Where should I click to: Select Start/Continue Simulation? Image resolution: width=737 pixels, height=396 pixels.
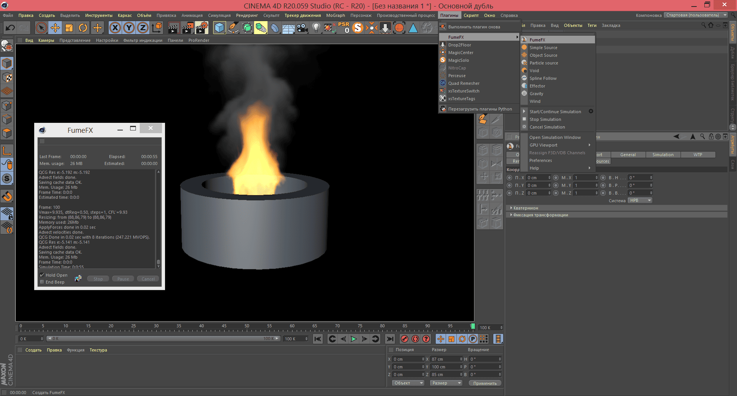tap(555, 112)
